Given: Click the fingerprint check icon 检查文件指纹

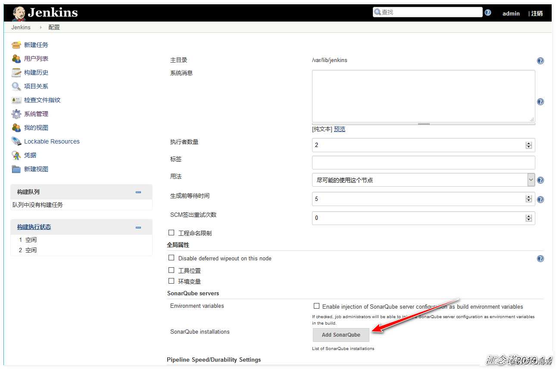Looking at the screenshot, I should point(16,100).
